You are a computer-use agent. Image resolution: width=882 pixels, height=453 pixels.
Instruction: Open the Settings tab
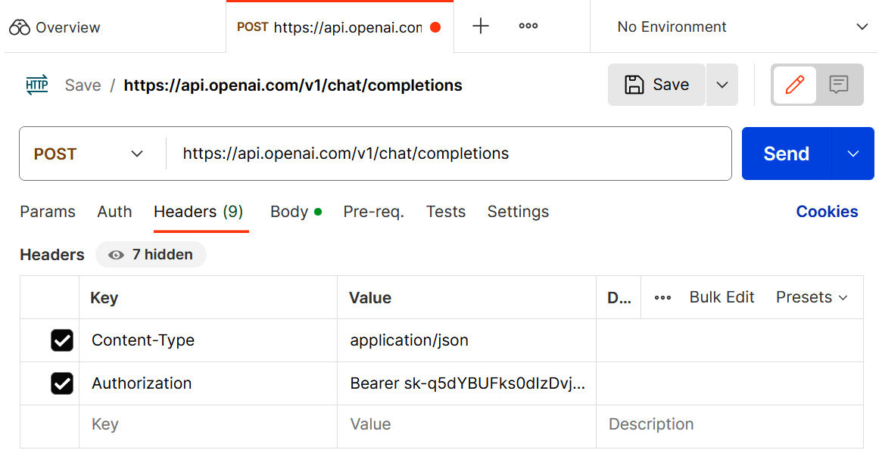(x=518, y=212)
